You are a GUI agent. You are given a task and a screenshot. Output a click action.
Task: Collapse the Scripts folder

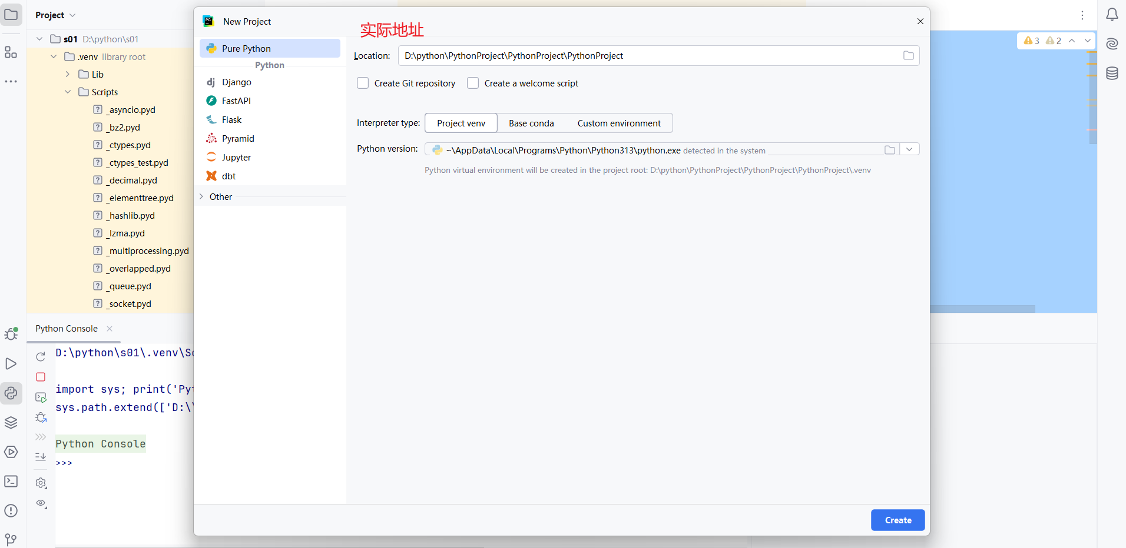click(x=68, y=92)
